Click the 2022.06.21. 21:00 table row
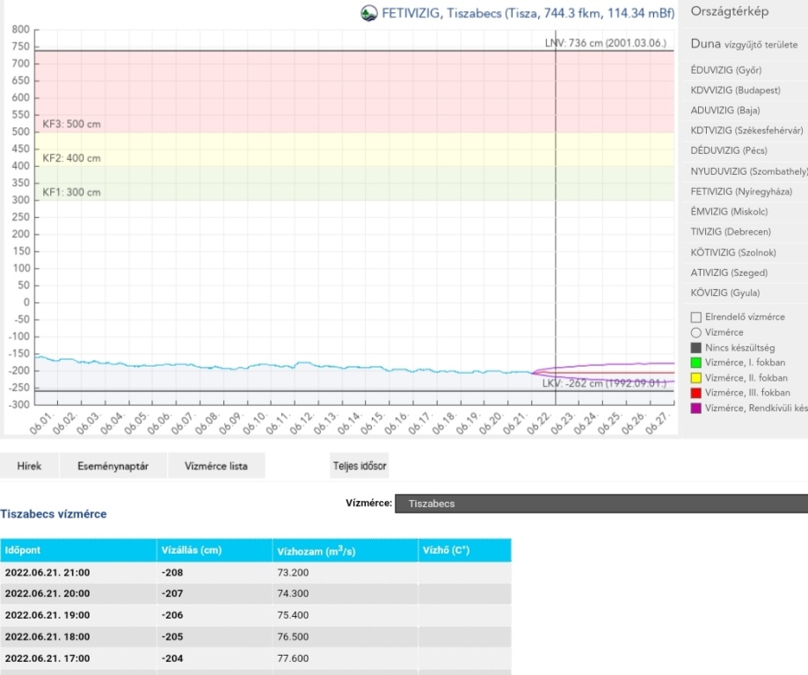Viewport: 808px width, 675px height. 255,572
